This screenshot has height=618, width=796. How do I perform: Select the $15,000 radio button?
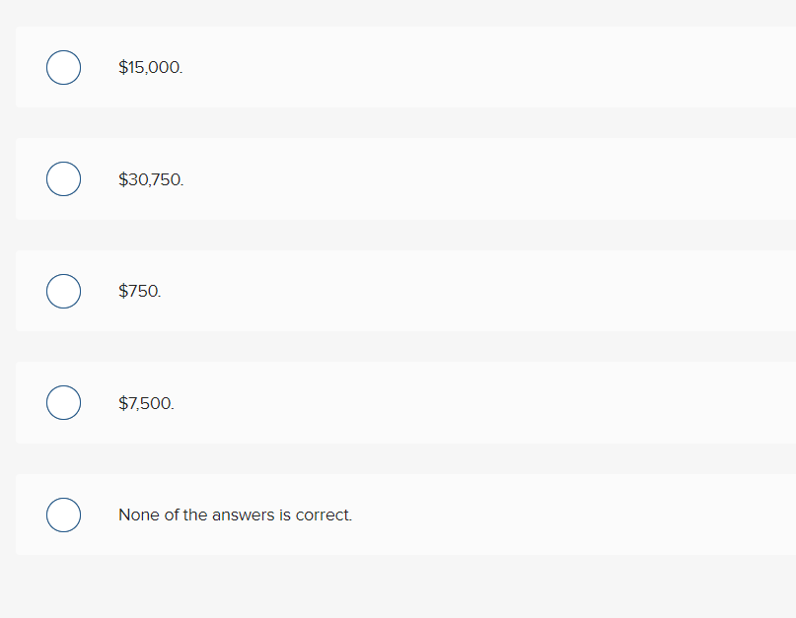coord(63,67)
